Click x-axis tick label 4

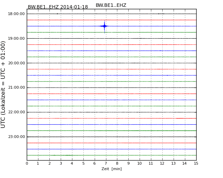pyautogui.click(x=72, y=163)
